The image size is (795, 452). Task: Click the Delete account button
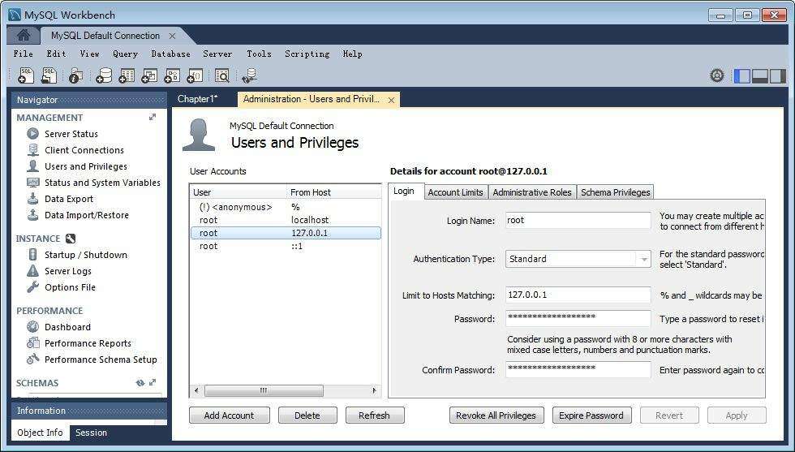[x=307, y=415]
